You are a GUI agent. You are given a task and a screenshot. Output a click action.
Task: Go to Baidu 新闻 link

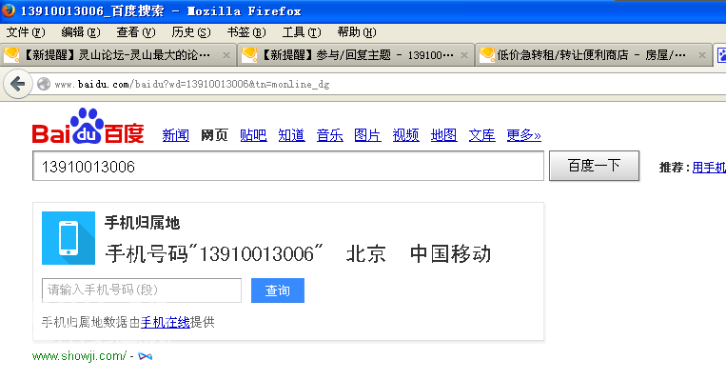tap(176, 135)
